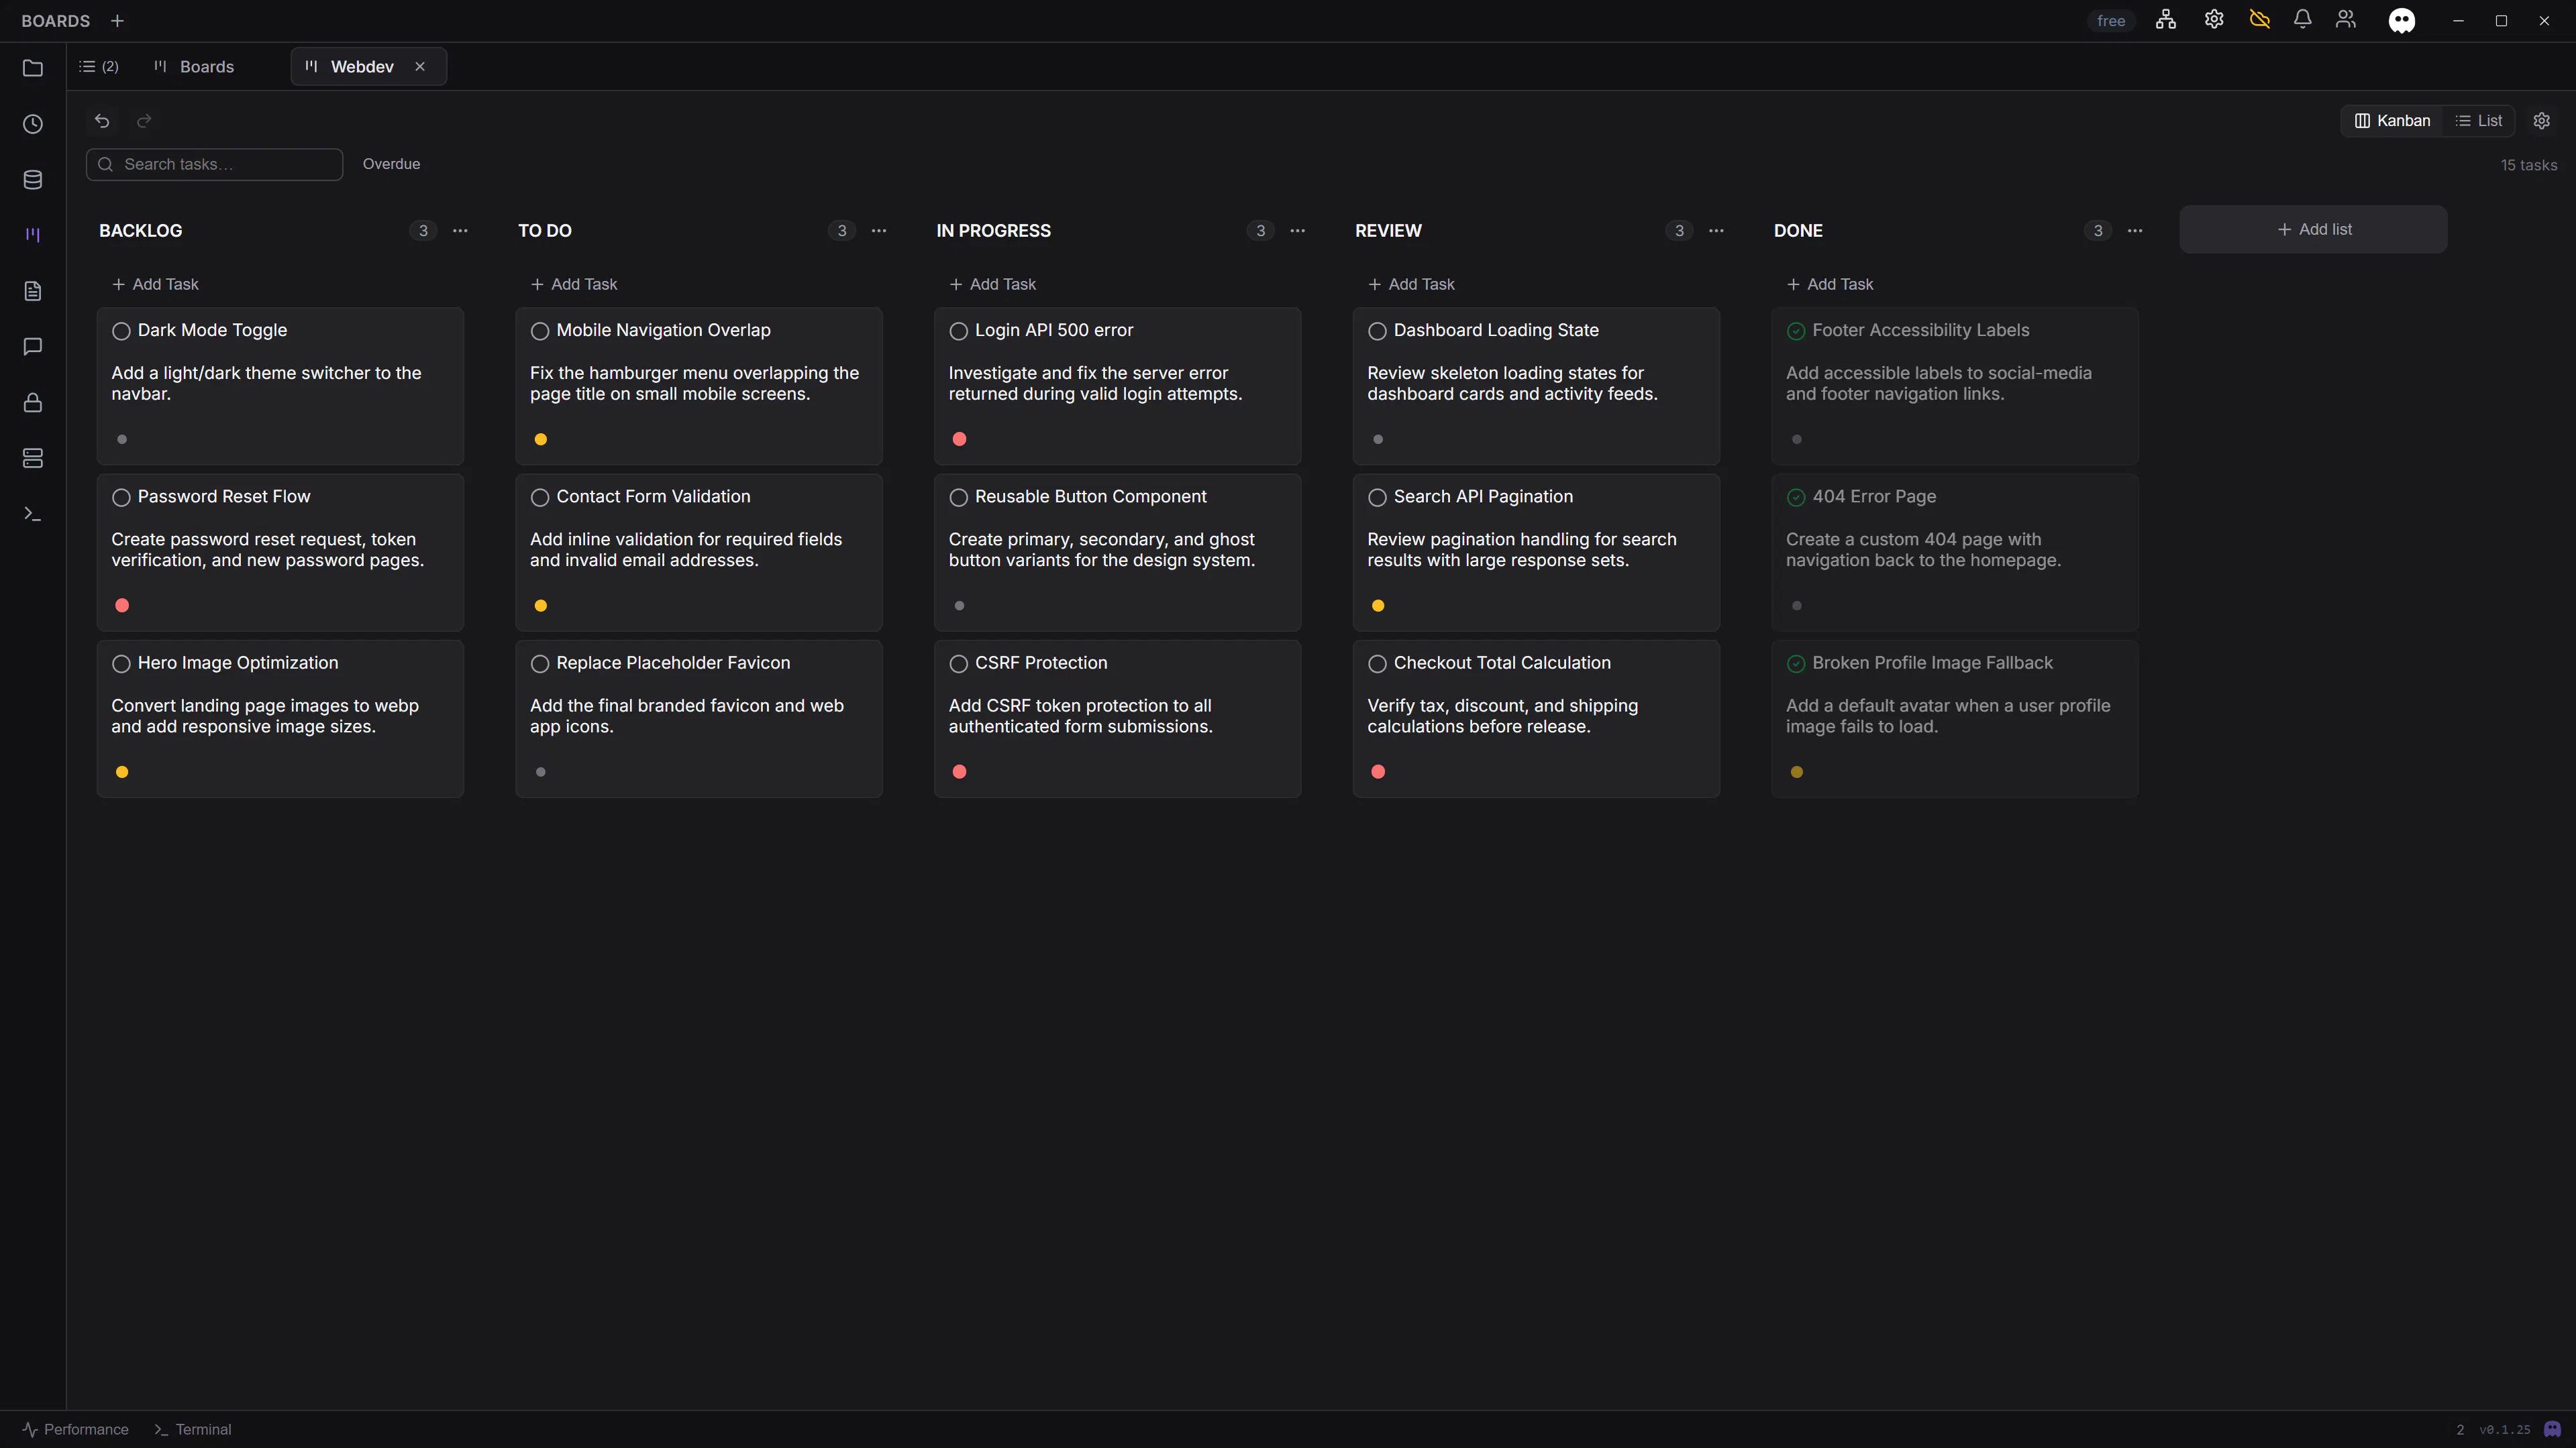Uncheck the 404 Error Page completed task
Screen dimensions: 2576x1448
[1796, 498]
